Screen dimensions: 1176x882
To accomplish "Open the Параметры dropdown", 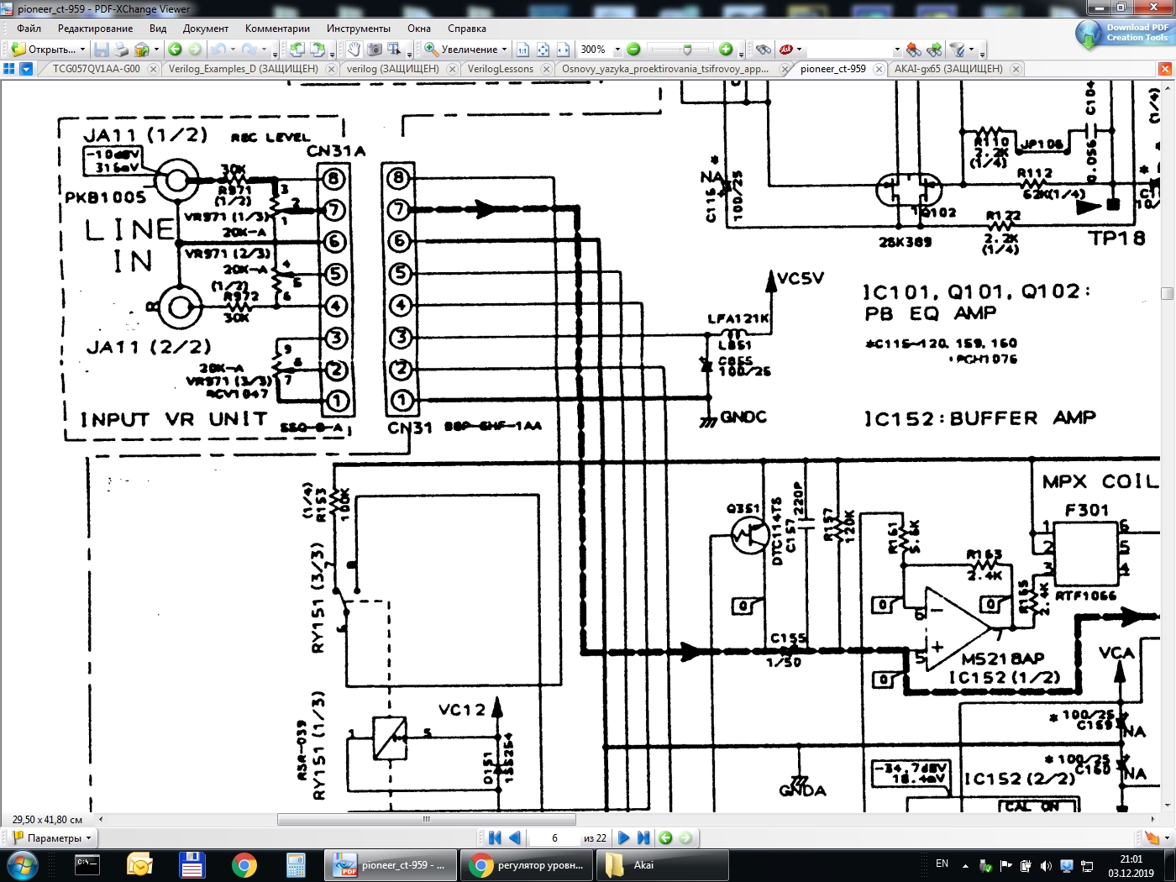I will (x=54, y=837).
